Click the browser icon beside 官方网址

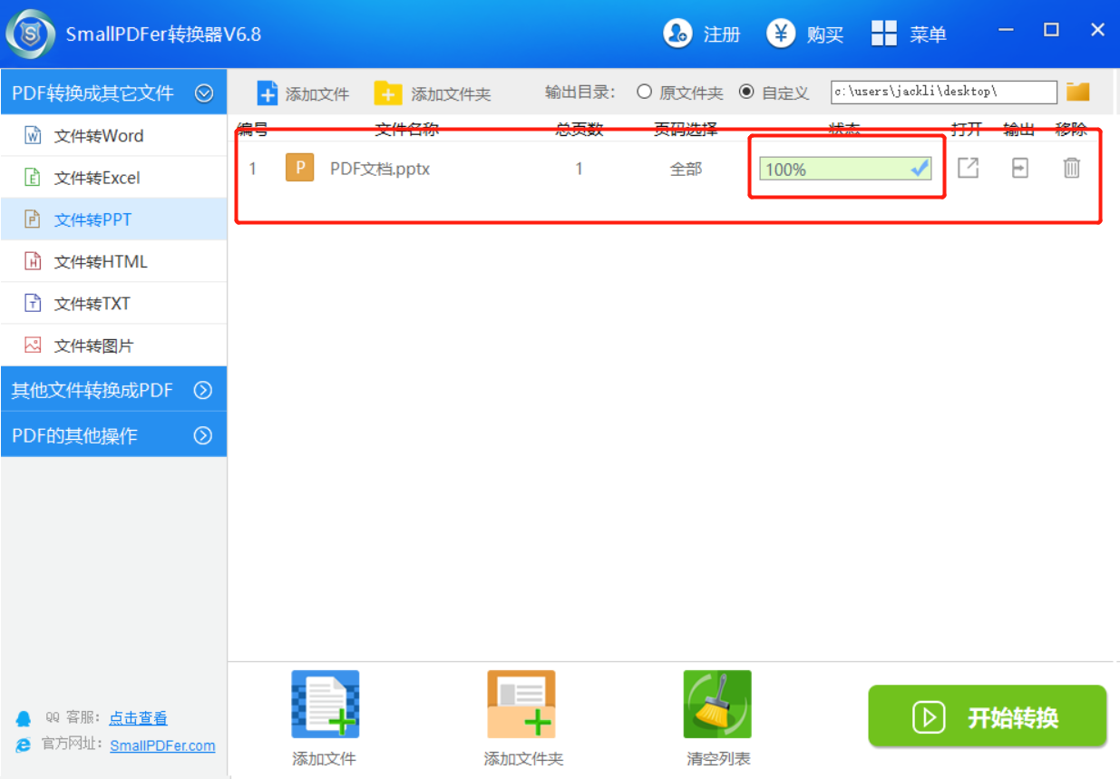24,745
